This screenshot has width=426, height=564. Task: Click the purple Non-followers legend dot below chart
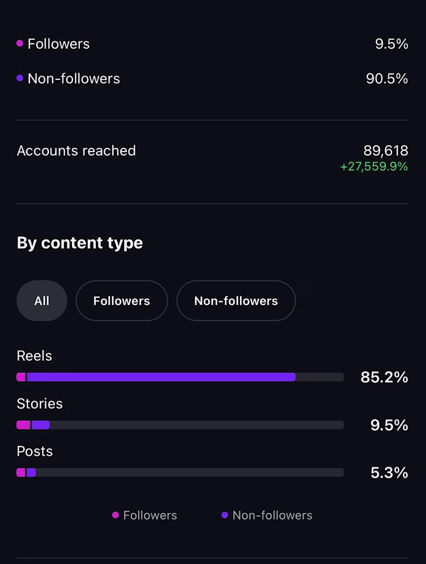tap(225, 515)
